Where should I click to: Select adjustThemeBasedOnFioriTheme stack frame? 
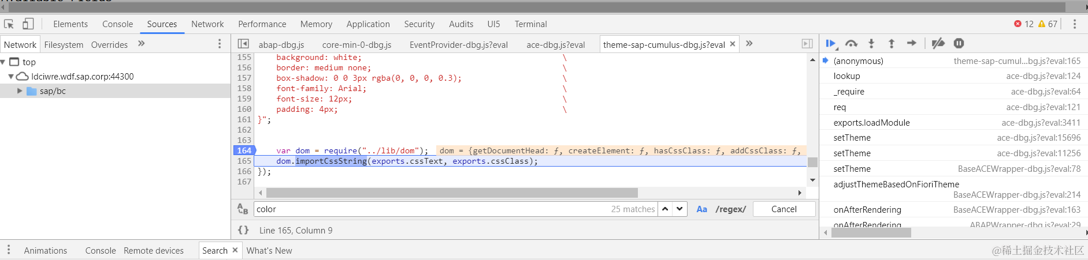point(953,189)
